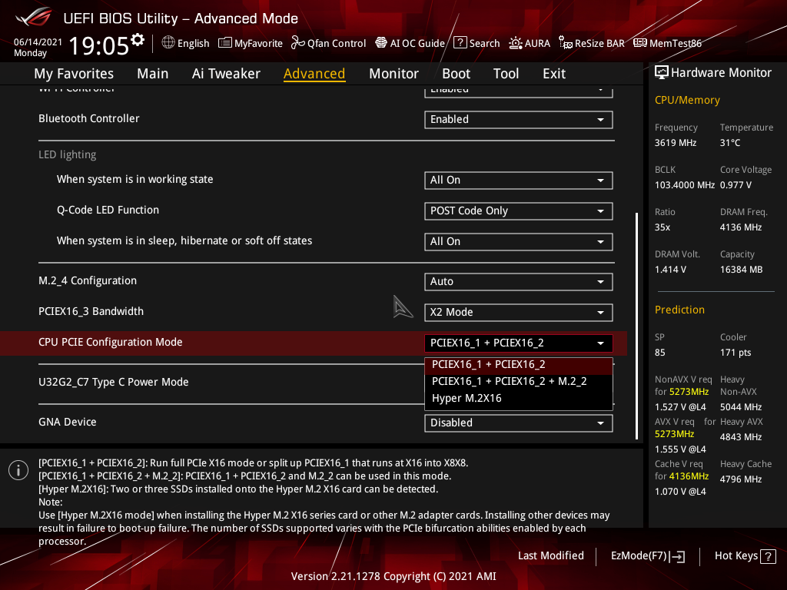Image resolution: width=787 pixels, height=590 pixels.
Task: Open ReSize BAR icon
Action: click(x=565, y=43)
